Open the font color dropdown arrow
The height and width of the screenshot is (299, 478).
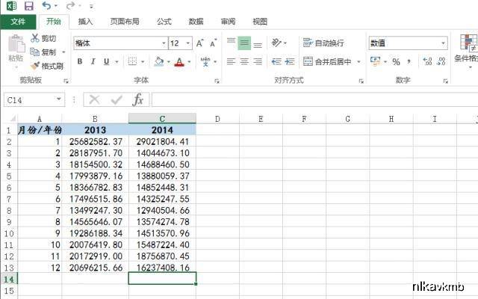click(x=189, y=62)
